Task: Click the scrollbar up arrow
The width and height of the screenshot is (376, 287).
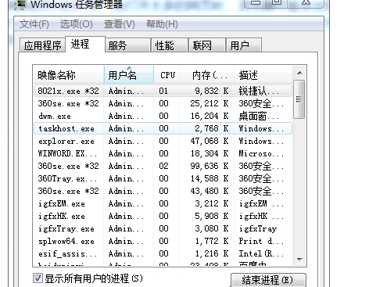Action: tap(299, 73)
